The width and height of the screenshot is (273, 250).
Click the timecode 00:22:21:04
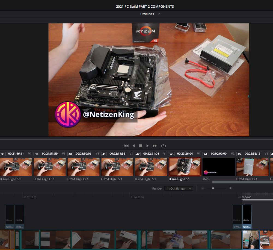tap(151, 154)
